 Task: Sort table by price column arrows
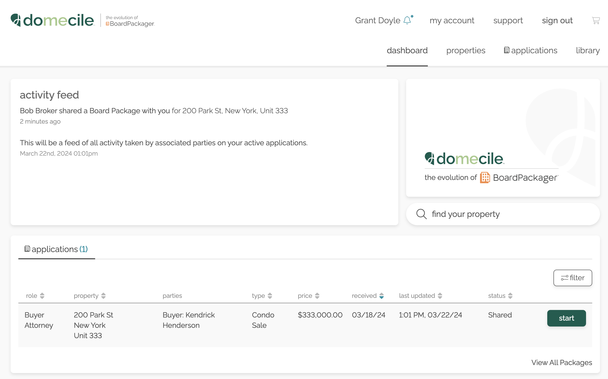coord(317,296)
